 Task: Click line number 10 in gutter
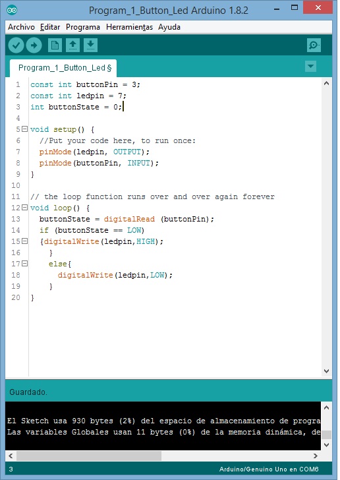[x=16, y=185]
